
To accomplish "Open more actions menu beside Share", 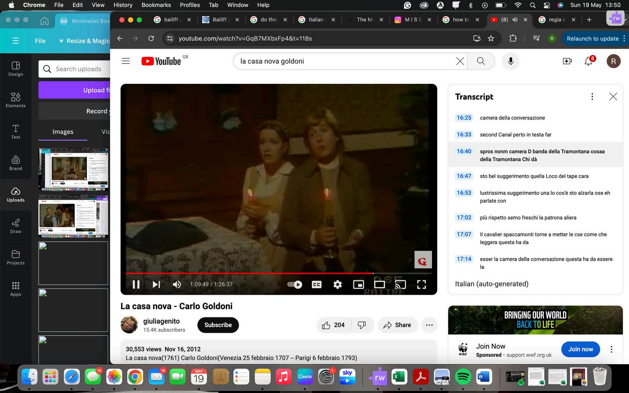I will (x=429, y=325).
